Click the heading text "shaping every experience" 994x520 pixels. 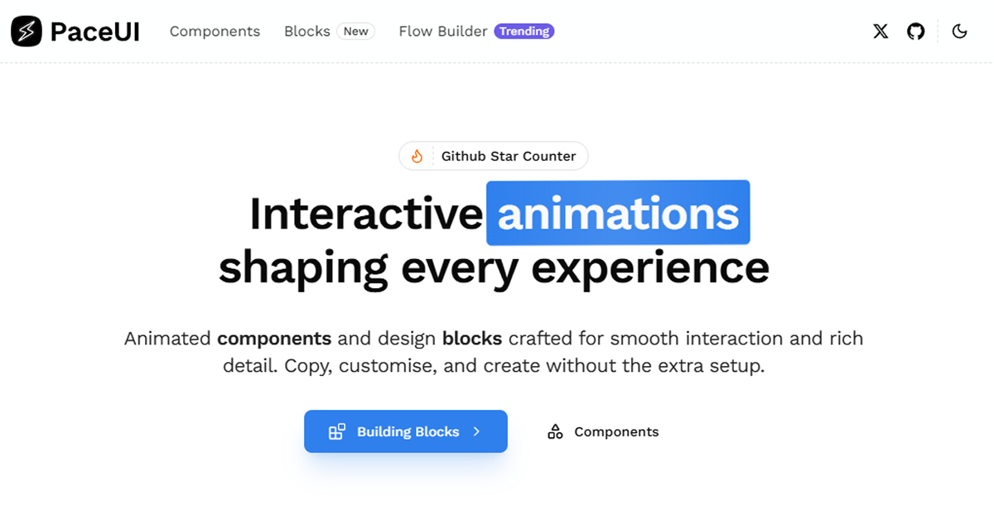pos(494,267)
